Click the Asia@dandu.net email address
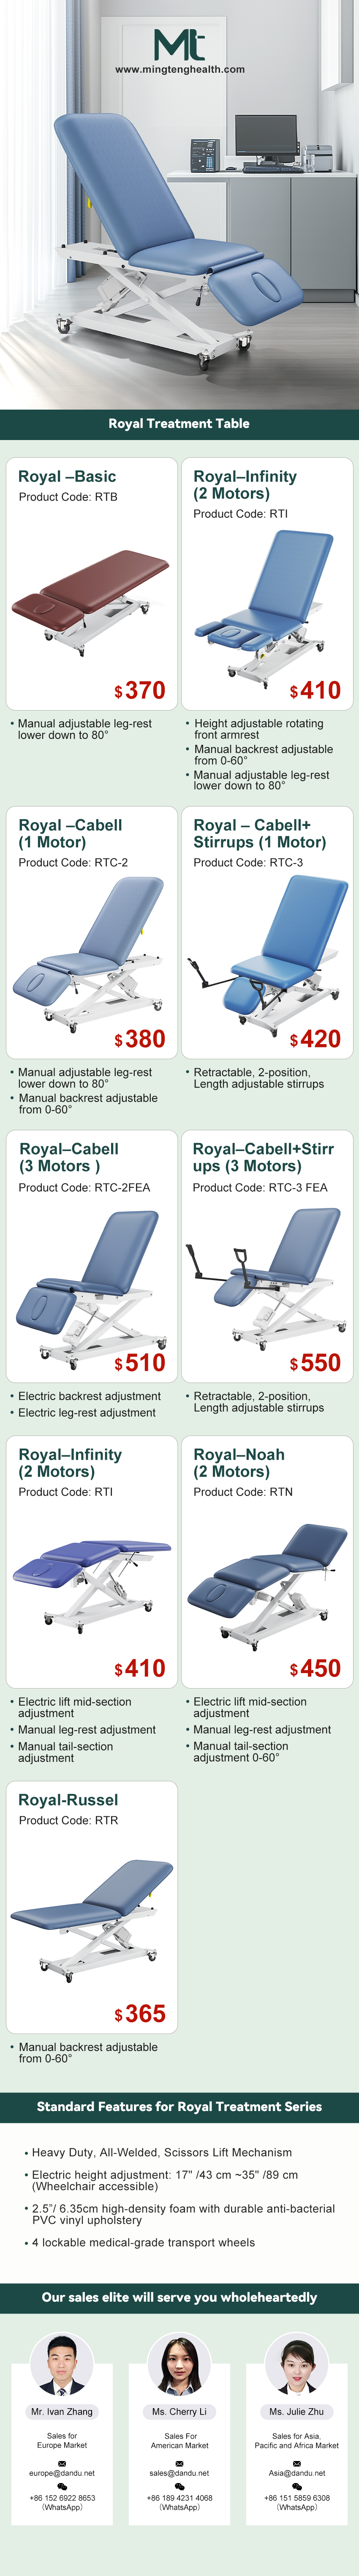The image size is (359, 2576). [297, 2473]
